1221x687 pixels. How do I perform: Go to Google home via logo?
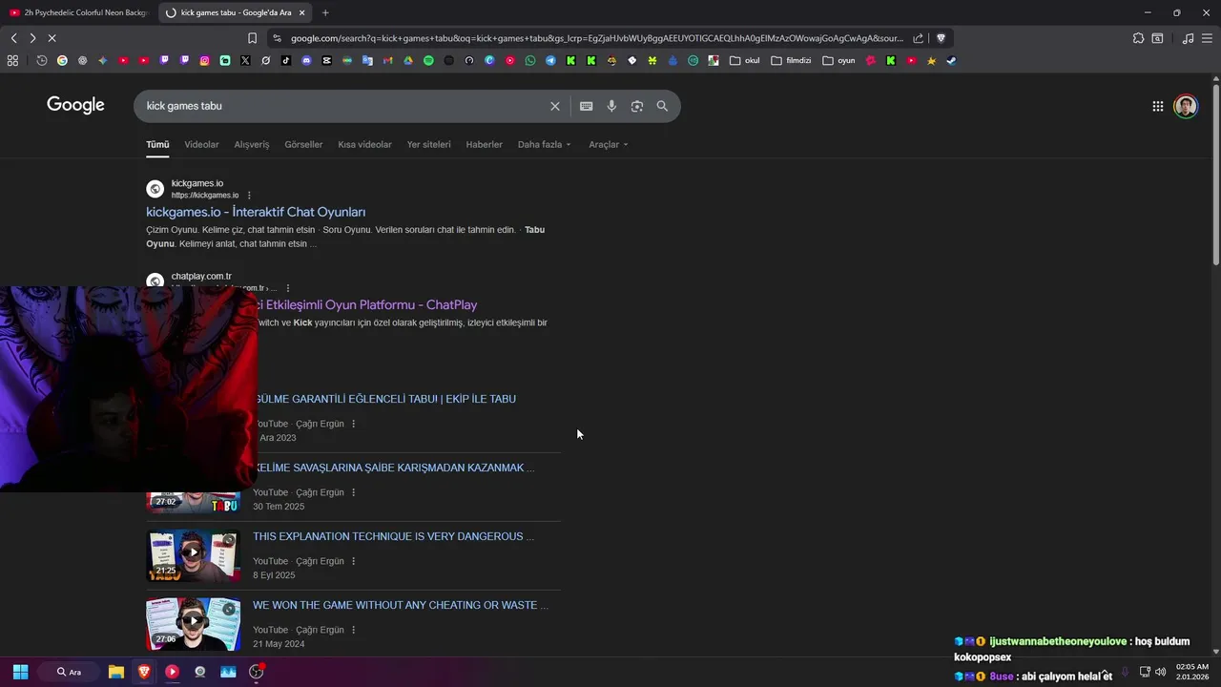click(75, 105)
